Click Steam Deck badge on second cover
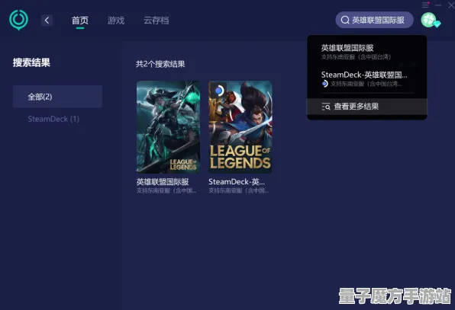This screenshot has height=310, width=455. point(219,91)
